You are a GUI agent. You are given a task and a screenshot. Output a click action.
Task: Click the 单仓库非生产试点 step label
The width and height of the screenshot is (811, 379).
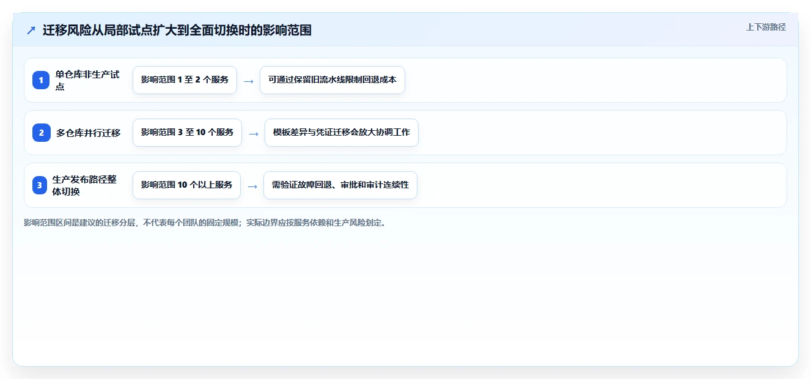pyautogui.click(x=87, y=80)
